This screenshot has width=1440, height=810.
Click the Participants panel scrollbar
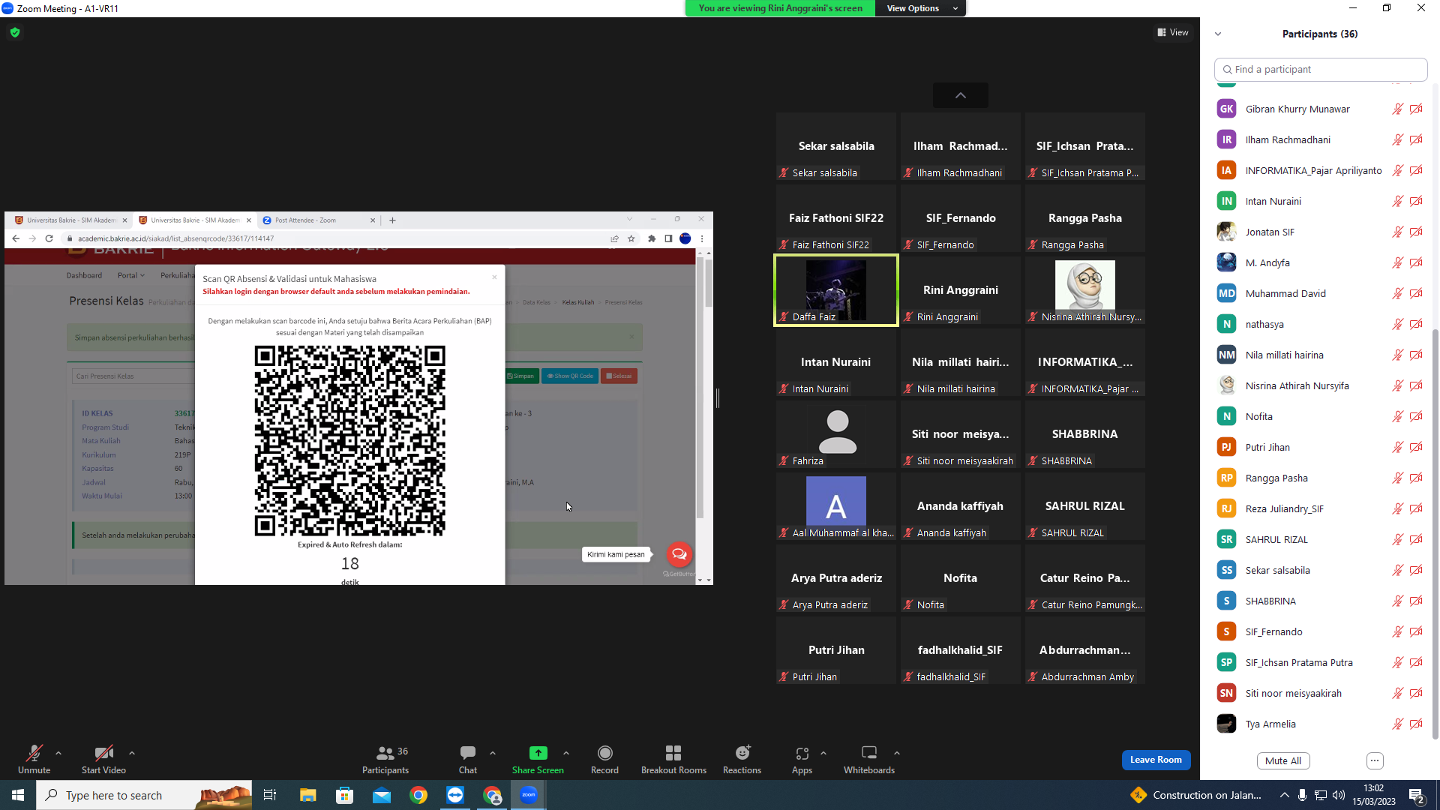(1435, 532)
